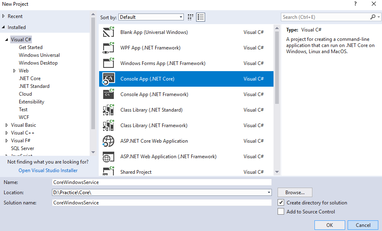
Task: Click the template list scrollbar up arrow
Action: pyautogui.click(x=277, y=28)
